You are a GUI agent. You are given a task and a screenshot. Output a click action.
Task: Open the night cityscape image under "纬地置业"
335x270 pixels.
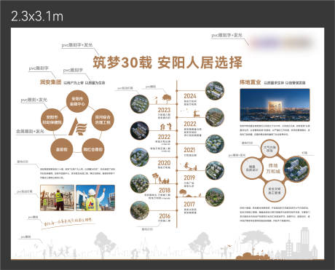click(275, 105)
